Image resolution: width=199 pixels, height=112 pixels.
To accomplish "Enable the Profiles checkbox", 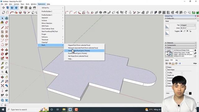I will tap(167, 72).
